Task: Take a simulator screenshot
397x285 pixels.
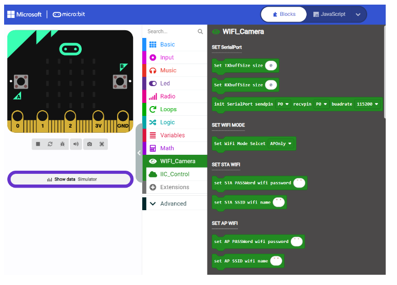Action: (x=89, y=144)
